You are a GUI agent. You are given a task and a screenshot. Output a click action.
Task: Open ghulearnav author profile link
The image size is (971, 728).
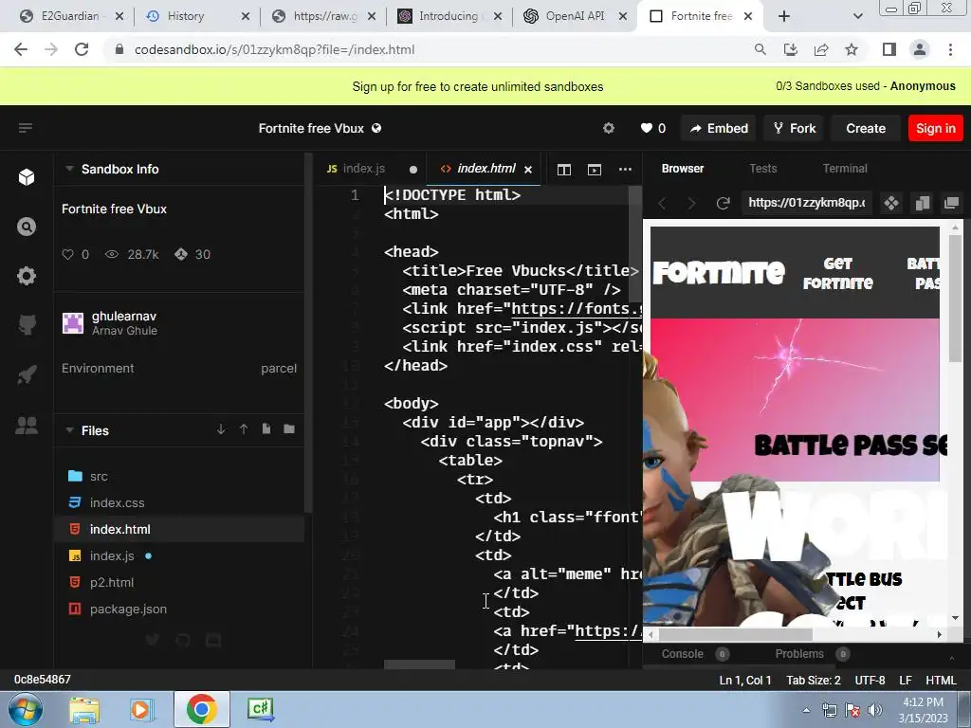pos(124,317)
